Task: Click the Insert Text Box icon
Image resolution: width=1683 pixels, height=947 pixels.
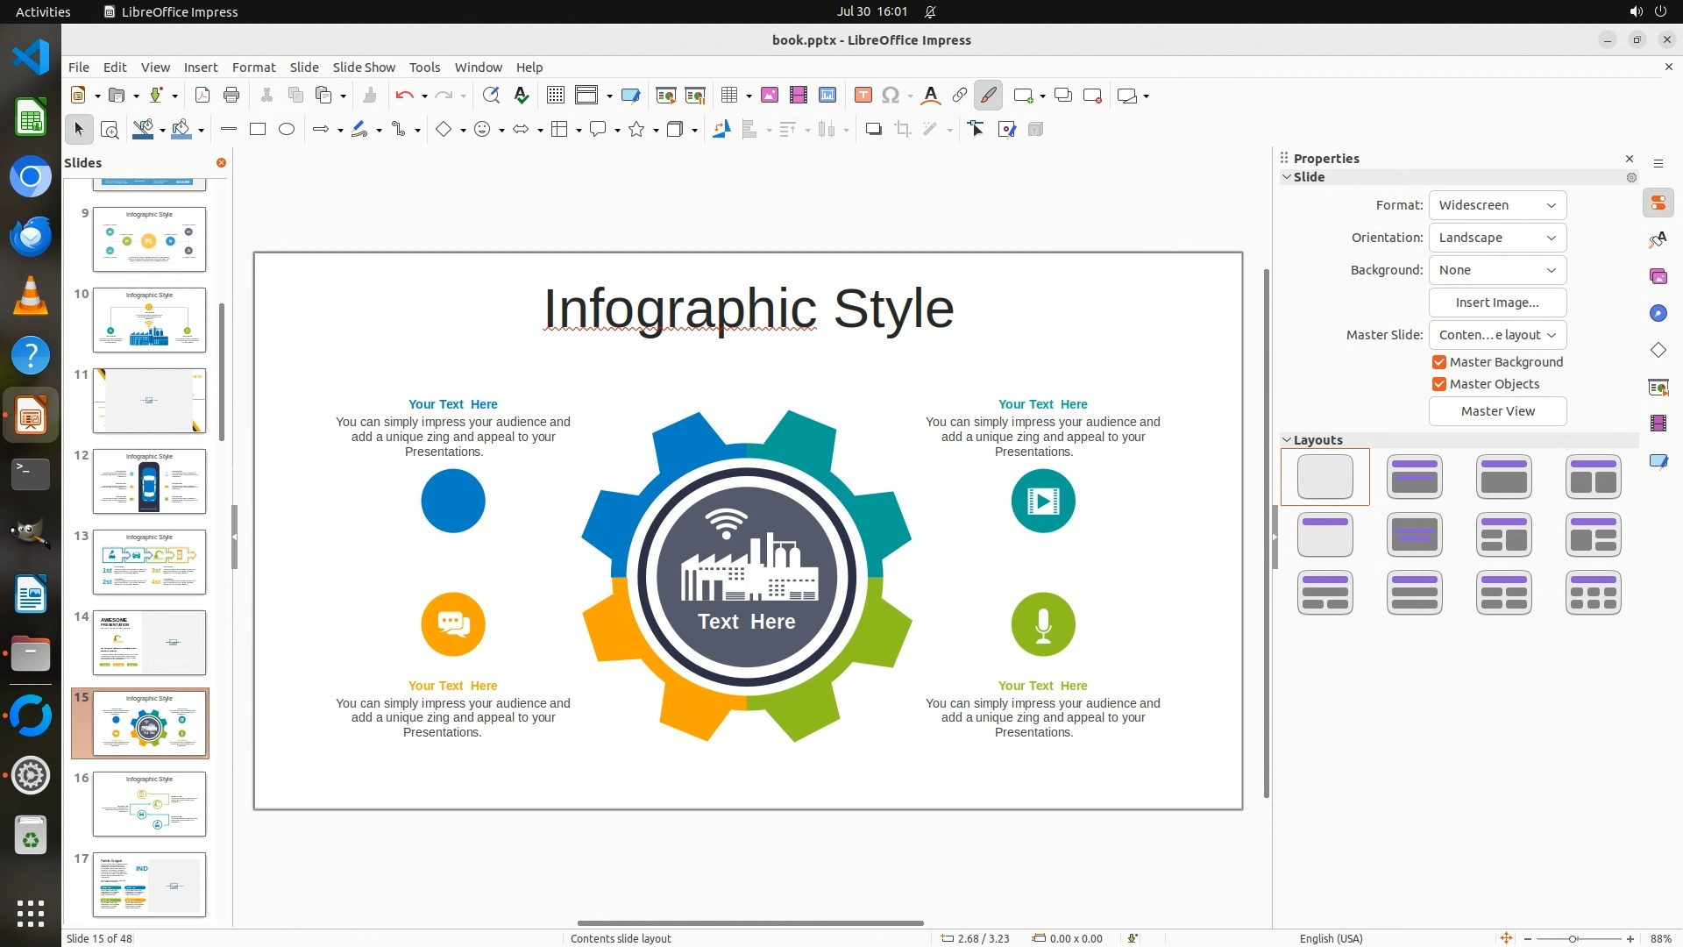Action: 863,96
